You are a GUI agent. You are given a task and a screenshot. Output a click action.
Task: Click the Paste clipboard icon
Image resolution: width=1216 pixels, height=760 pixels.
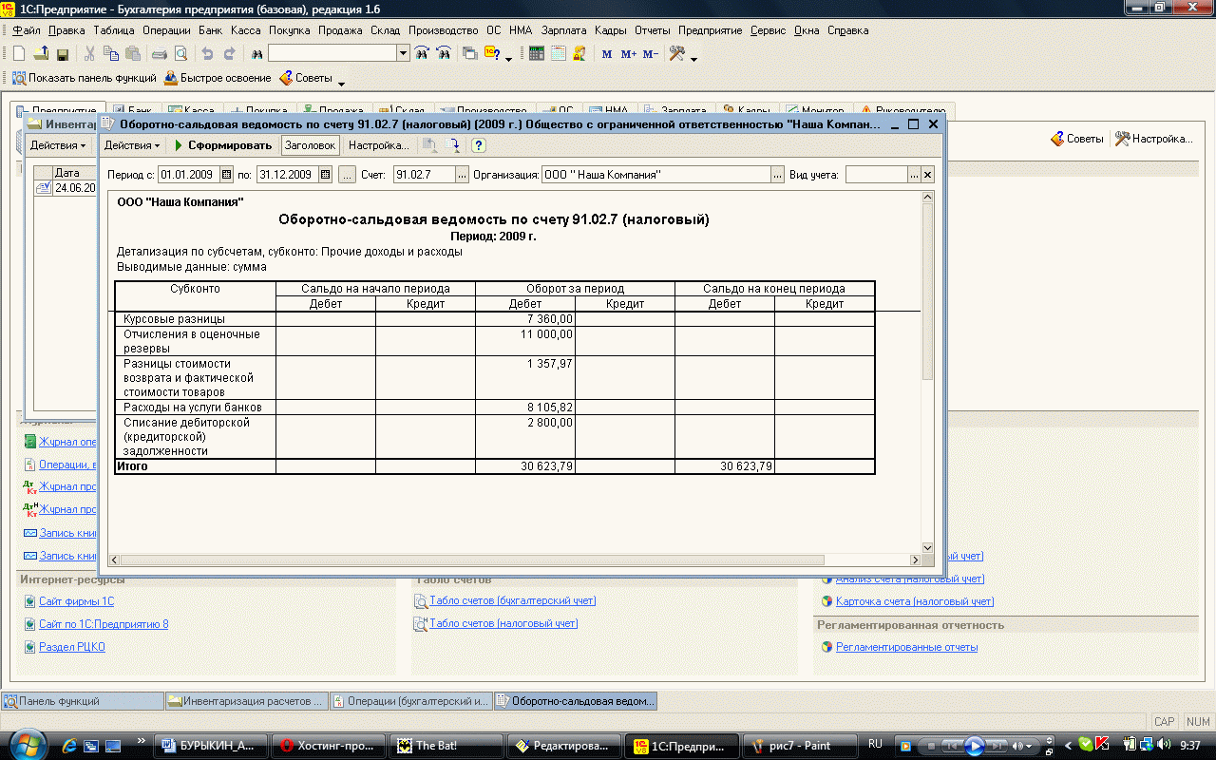tap(131, 53)
